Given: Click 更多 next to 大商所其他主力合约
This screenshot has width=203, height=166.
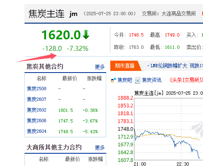Looking at the screenshot, I should click(x=100, y=148).
